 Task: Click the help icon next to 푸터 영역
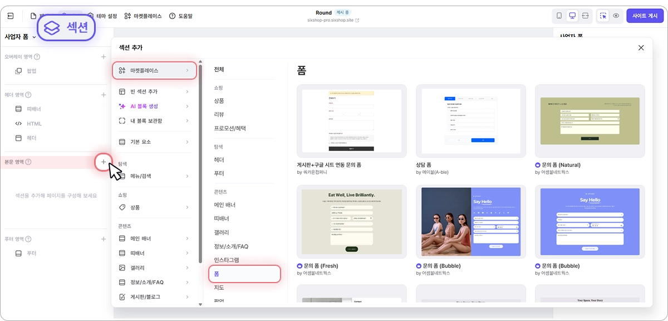click(28, 239)
